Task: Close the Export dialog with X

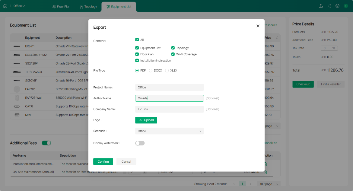Action: (258, 26)
